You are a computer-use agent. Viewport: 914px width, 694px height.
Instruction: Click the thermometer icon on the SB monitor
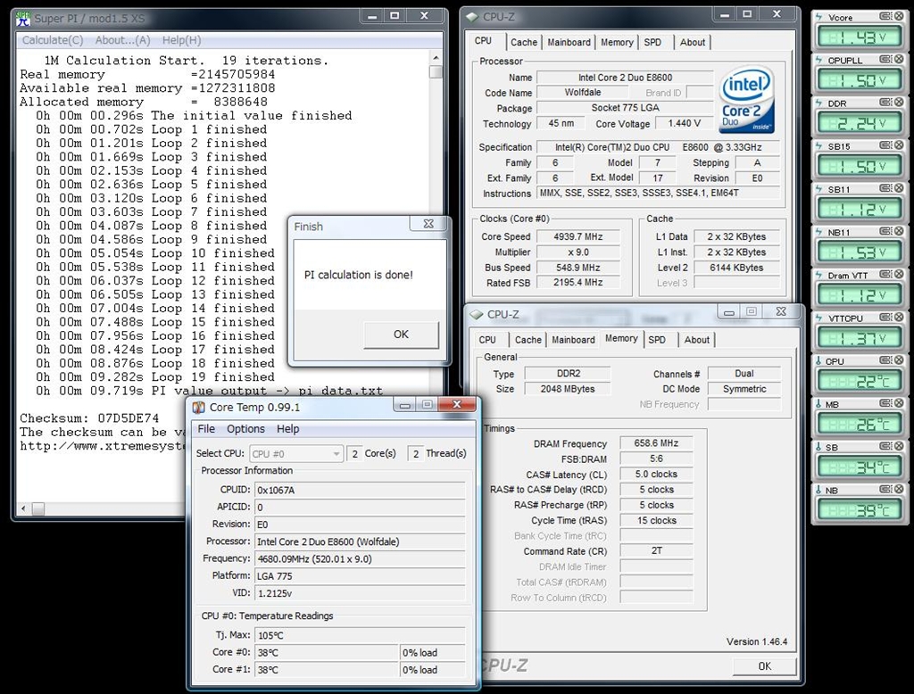tap(820, 448)
